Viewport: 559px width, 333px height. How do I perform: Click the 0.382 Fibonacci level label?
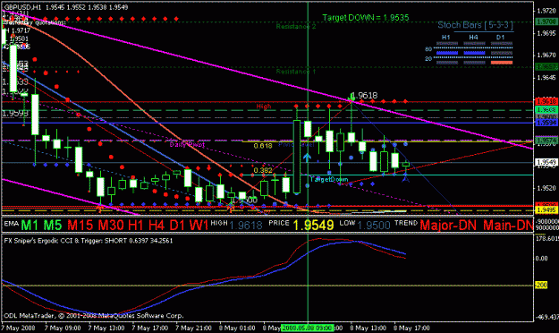[263, 170]
